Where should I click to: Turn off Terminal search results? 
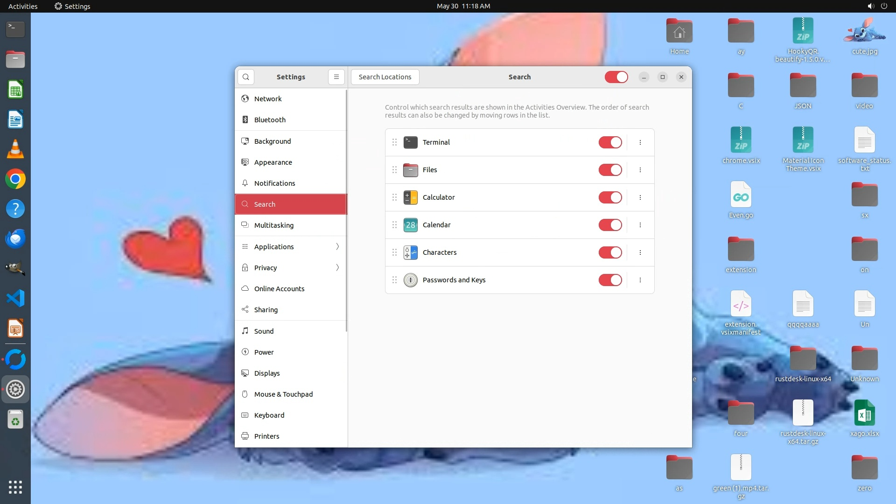tap(610, 142)
